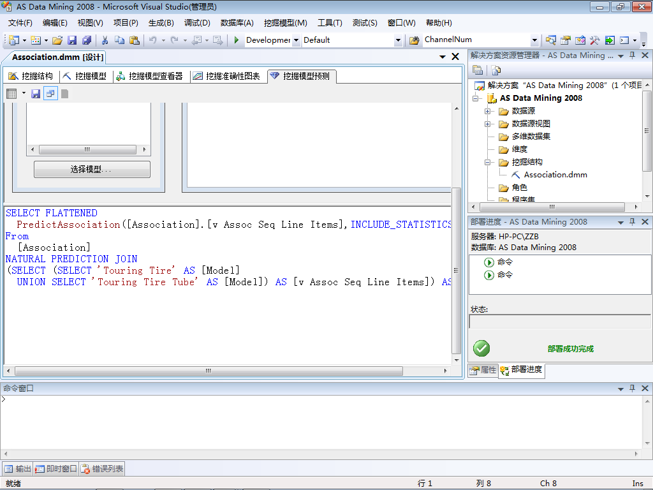Pin the 命令窗口 panel

pyautogui.click(x=633, y=388)
